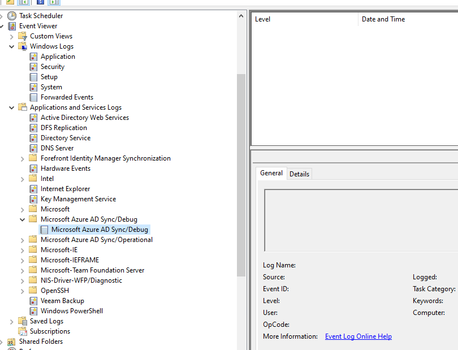Click the event description text box
Image resolution: width=458 pixels, height=350 pixels.
tap(361, 221)
